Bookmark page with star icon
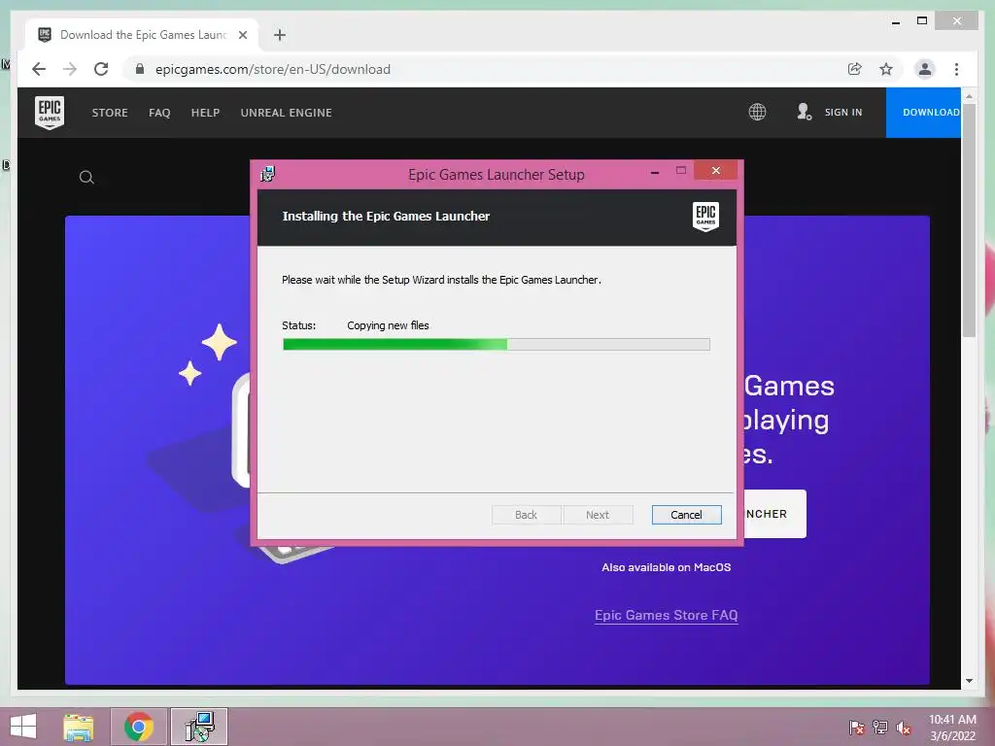The image size is (995, 746). click(x=886, y=69)
